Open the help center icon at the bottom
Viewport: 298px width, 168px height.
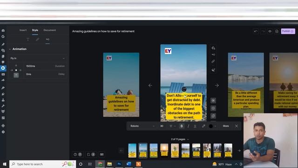click(x=78, y=154)
